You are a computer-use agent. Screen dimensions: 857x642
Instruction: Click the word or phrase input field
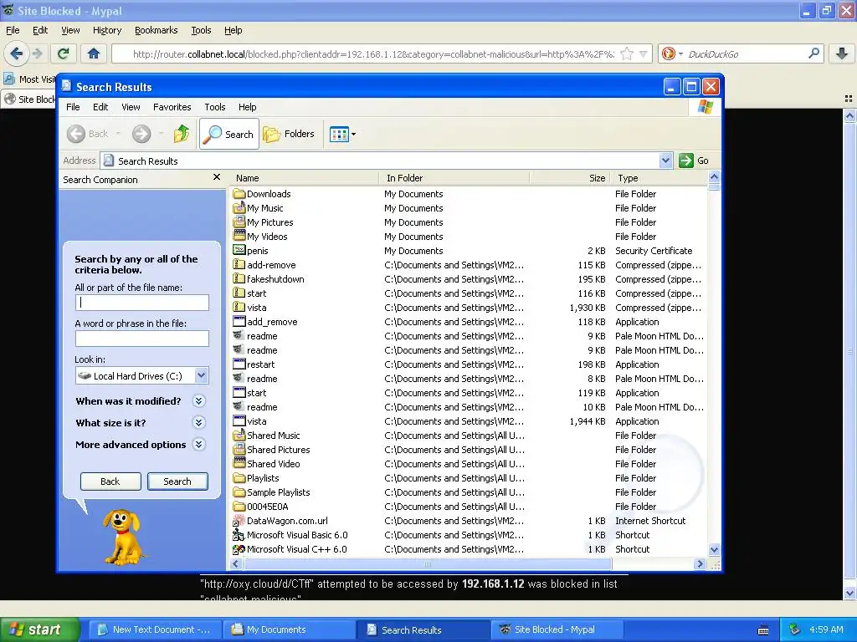(x=142, y=339)
